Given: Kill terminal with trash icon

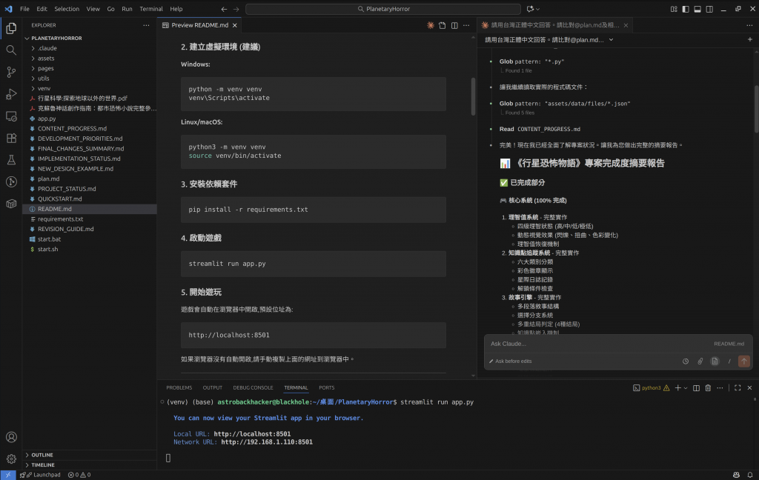Looking at the screenshot, I should [x=708, y=387].
